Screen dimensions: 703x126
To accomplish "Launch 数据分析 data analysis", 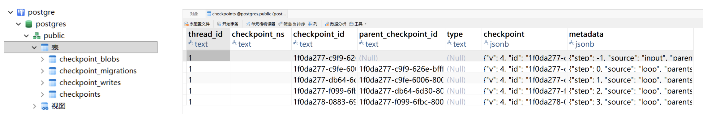I will (x=336, y=24).
